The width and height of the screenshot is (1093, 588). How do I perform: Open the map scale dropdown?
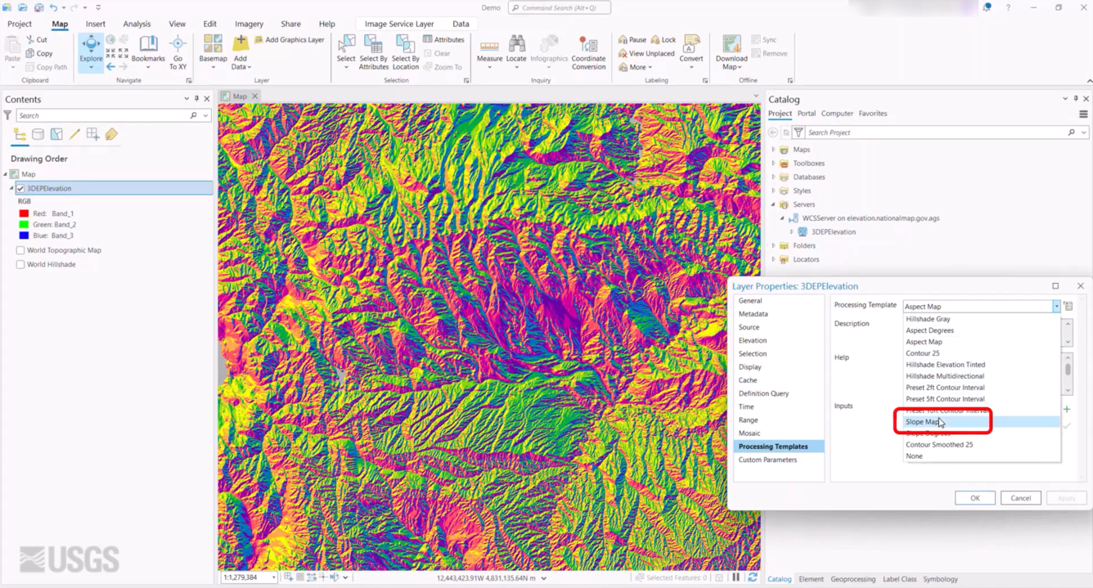click(273, 577)
